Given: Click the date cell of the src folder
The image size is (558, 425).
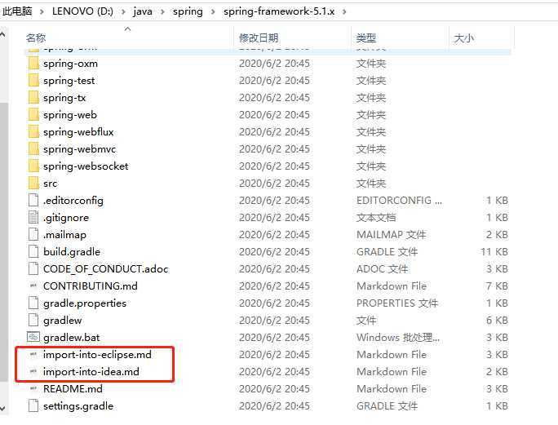Looking at the screenshot, I should [x=274, y=184].
